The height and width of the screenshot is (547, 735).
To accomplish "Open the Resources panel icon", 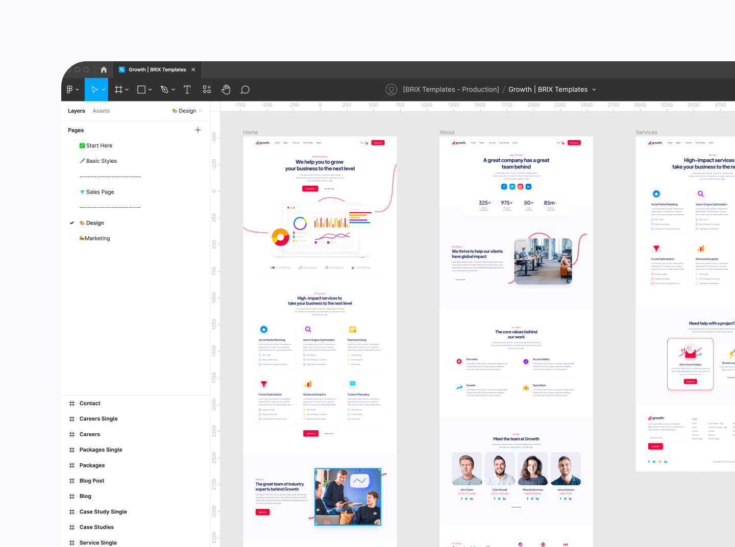I will pos(207,89).
